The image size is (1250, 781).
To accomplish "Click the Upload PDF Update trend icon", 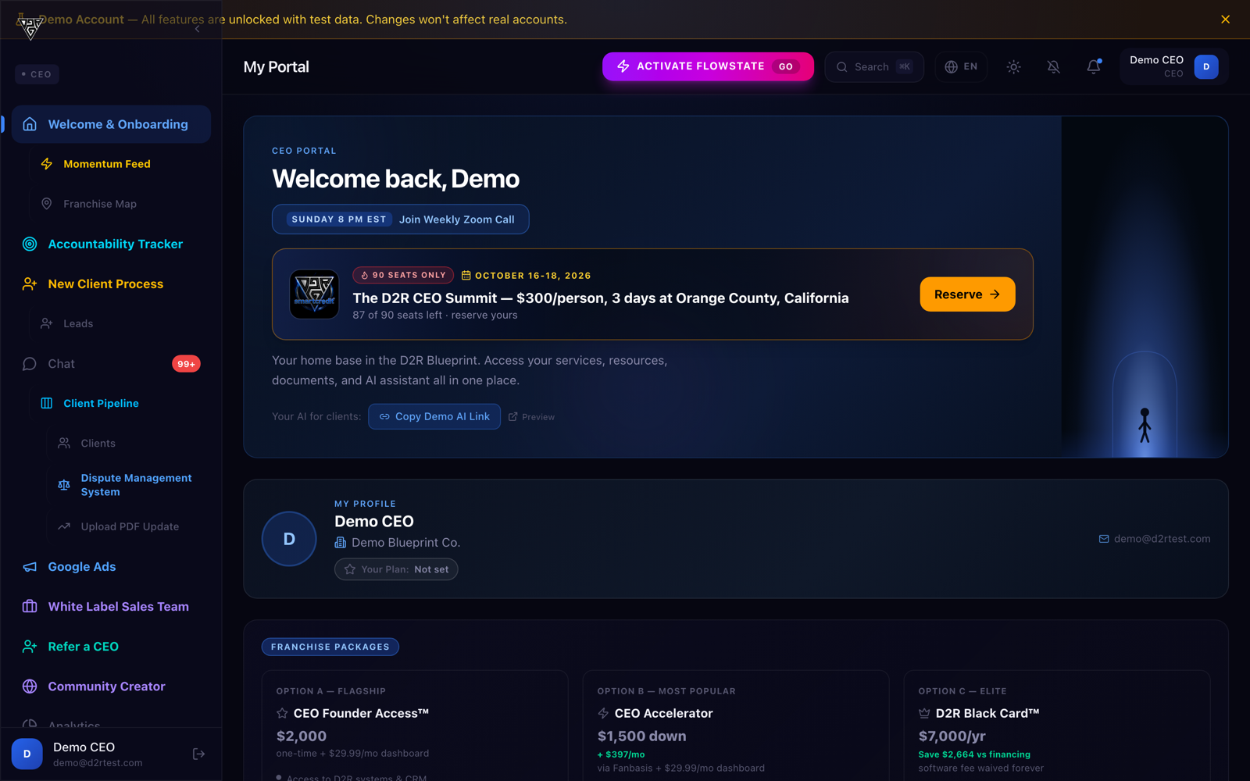I will point(64,526).
